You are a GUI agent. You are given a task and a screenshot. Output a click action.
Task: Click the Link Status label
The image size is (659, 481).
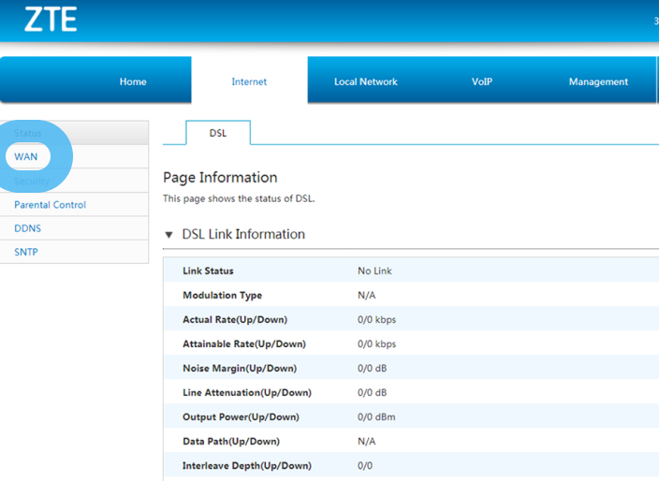click(x=208, y=271)
